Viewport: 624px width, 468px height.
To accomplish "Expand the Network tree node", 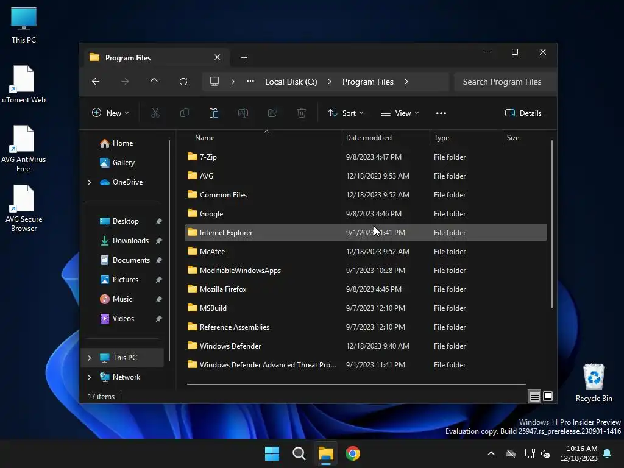I will pyautogui.click(x=89, y=377).
